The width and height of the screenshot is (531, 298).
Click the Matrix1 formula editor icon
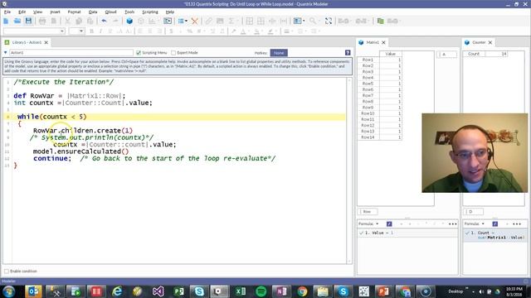click(389, 224)
